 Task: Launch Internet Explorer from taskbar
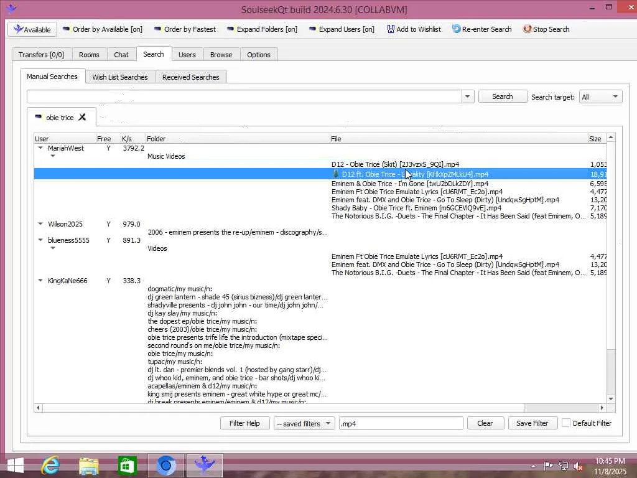click(51, 466)
